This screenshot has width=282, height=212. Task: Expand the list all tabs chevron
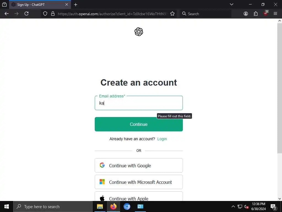point(232,4)
